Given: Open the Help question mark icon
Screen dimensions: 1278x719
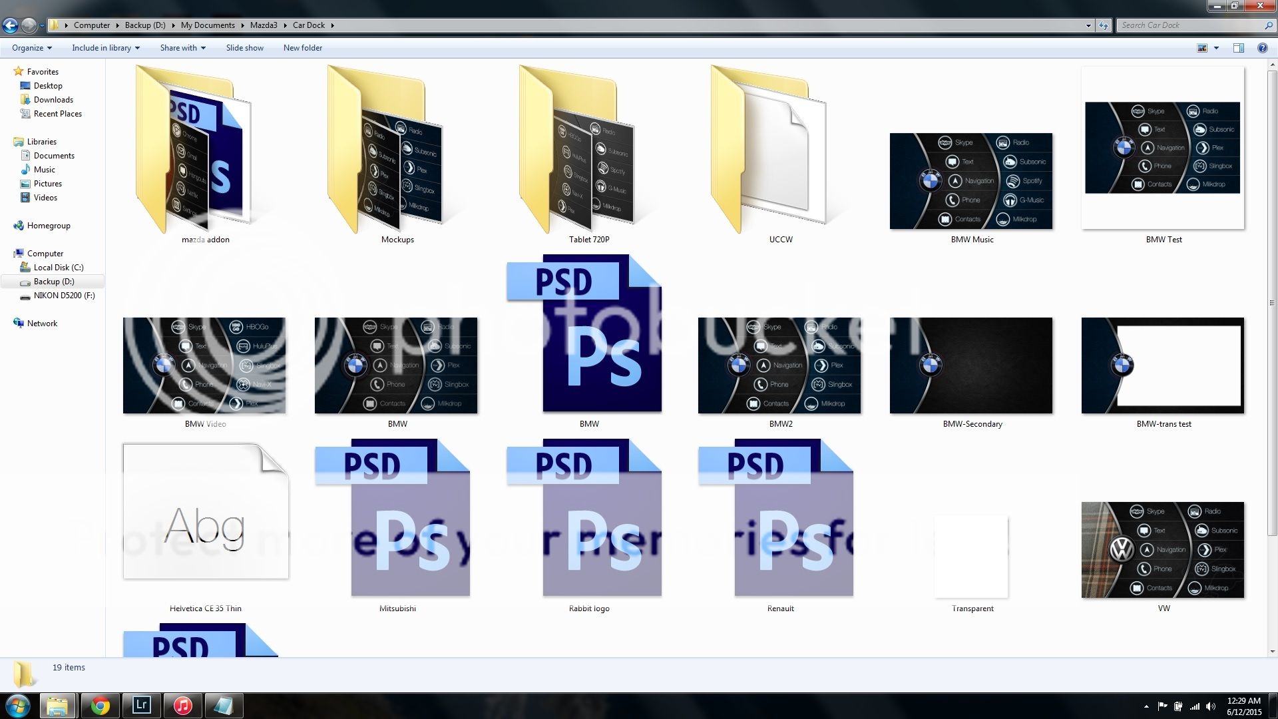Looking at the screenshot, I should pos(1262,48).
